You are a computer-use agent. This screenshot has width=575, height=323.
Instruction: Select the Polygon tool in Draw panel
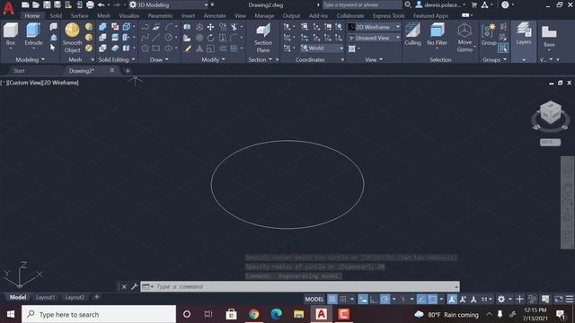point(146,48)
